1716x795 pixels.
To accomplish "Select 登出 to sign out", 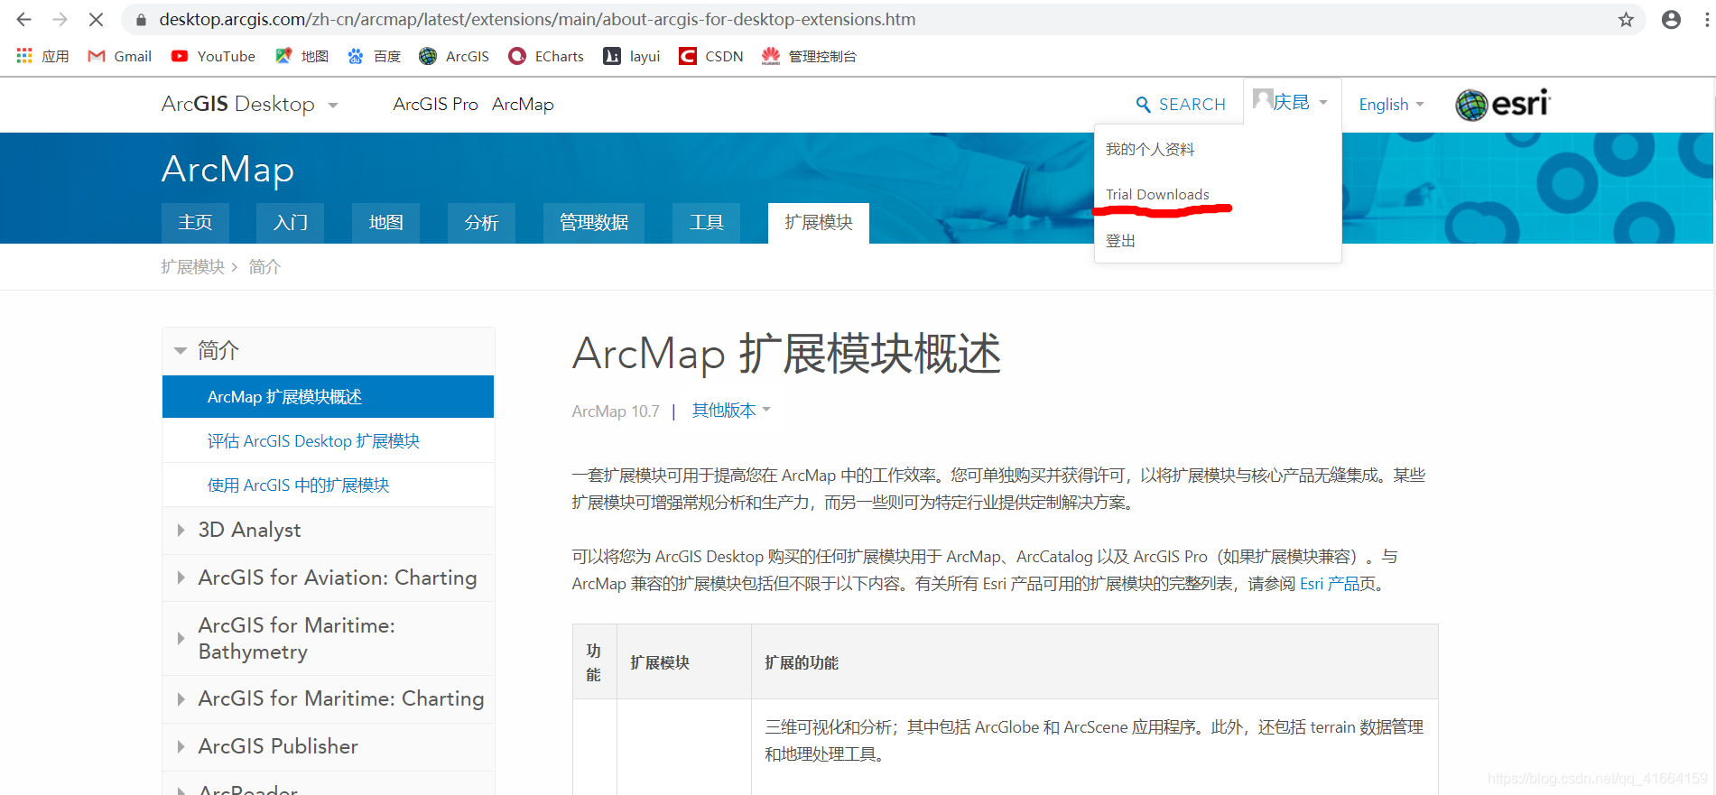I will click(1120, 241).
